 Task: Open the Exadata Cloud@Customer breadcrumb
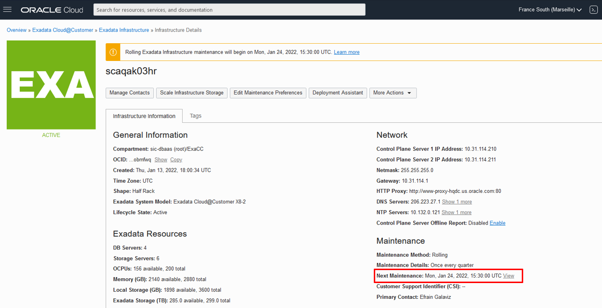click(x=63, y=30)
